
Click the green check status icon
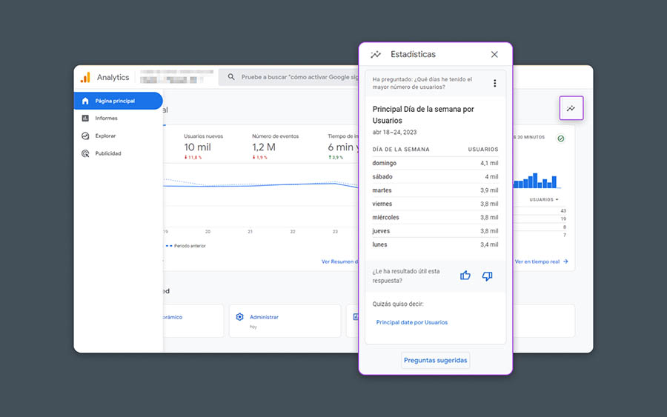560,139
